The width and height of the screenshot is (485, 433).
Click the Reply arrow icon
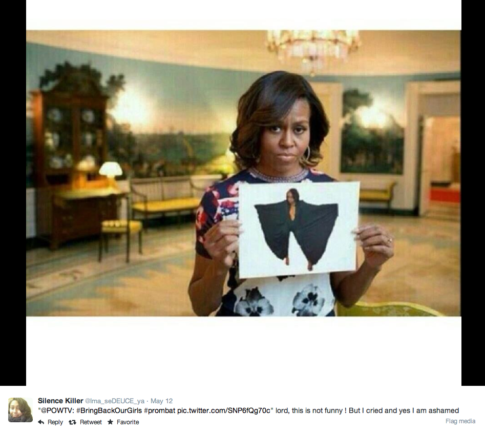(x=41, y=422)
